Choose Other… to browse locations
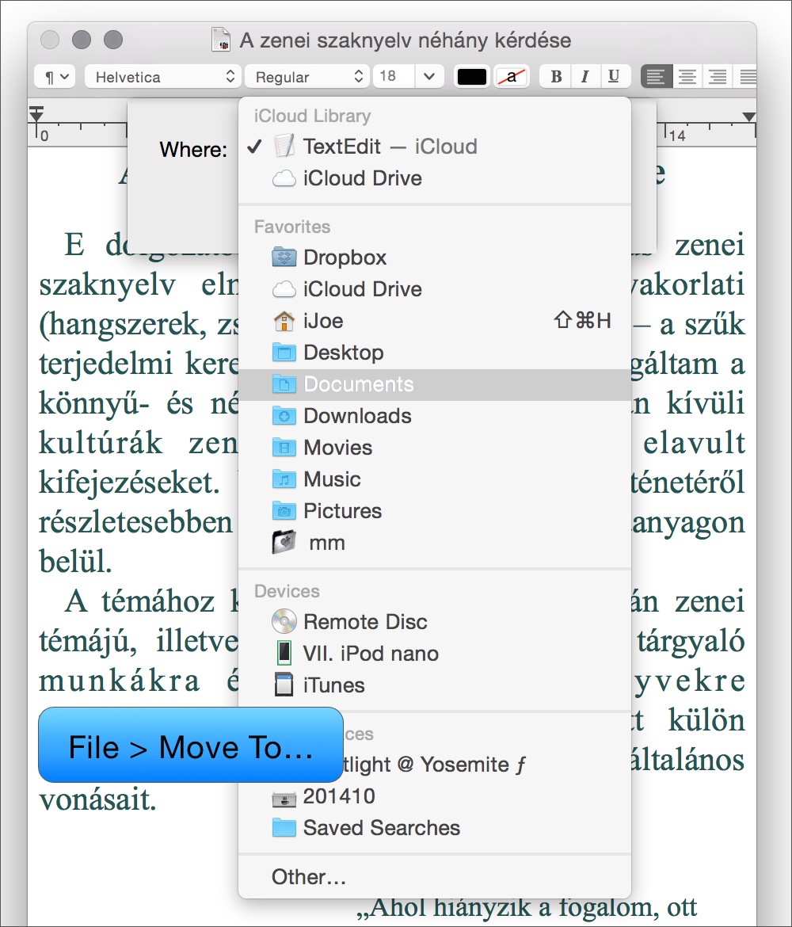Viewport: 792px width, 927px height. 435,877
